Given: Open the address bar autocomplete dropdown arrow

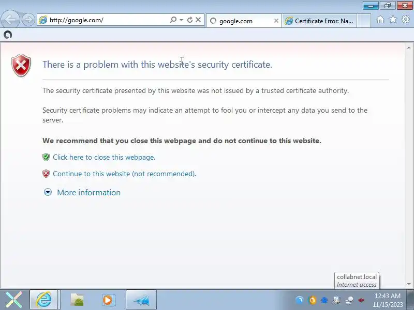Looking at the screenshot, I should [182, 20].
